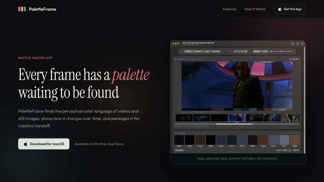Choose the Deep depth option
The height and width of the screenshot is (182, 324).
pos(207,51)
